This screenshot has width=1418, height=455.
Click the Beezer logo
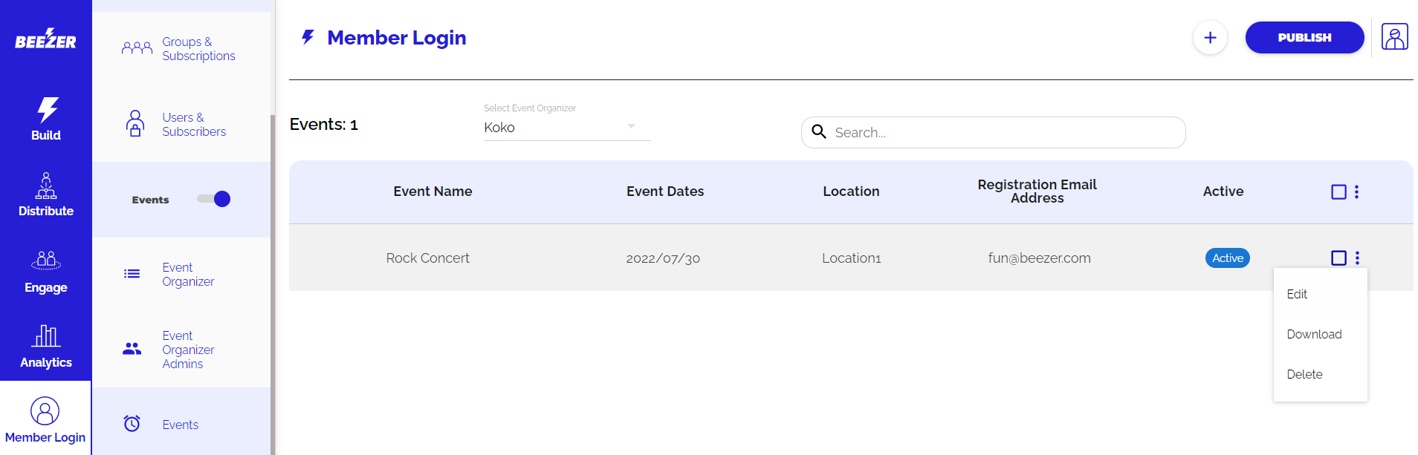(45, 39)
